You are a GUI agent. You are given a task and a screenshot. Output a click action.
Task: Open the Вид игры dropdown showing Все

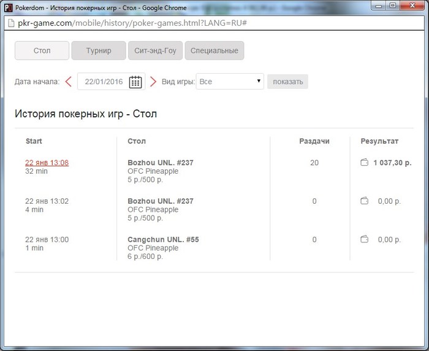pyautogui.click(x=230, y=82)
